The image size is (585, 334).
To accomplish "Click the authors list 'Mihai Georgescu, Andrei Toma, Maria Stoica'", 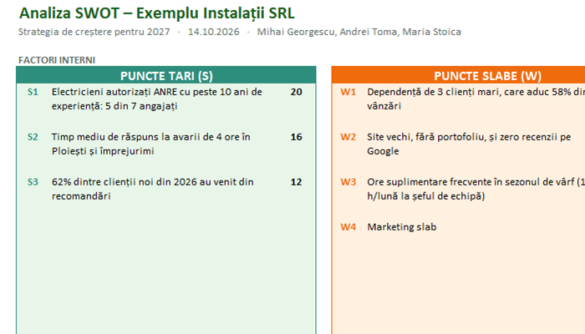I will [359, 32].
